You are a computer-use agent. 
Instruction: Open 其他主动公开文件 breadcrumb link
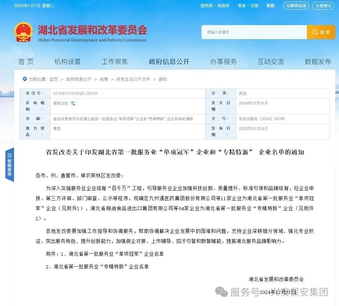click(x=133, y=79)
